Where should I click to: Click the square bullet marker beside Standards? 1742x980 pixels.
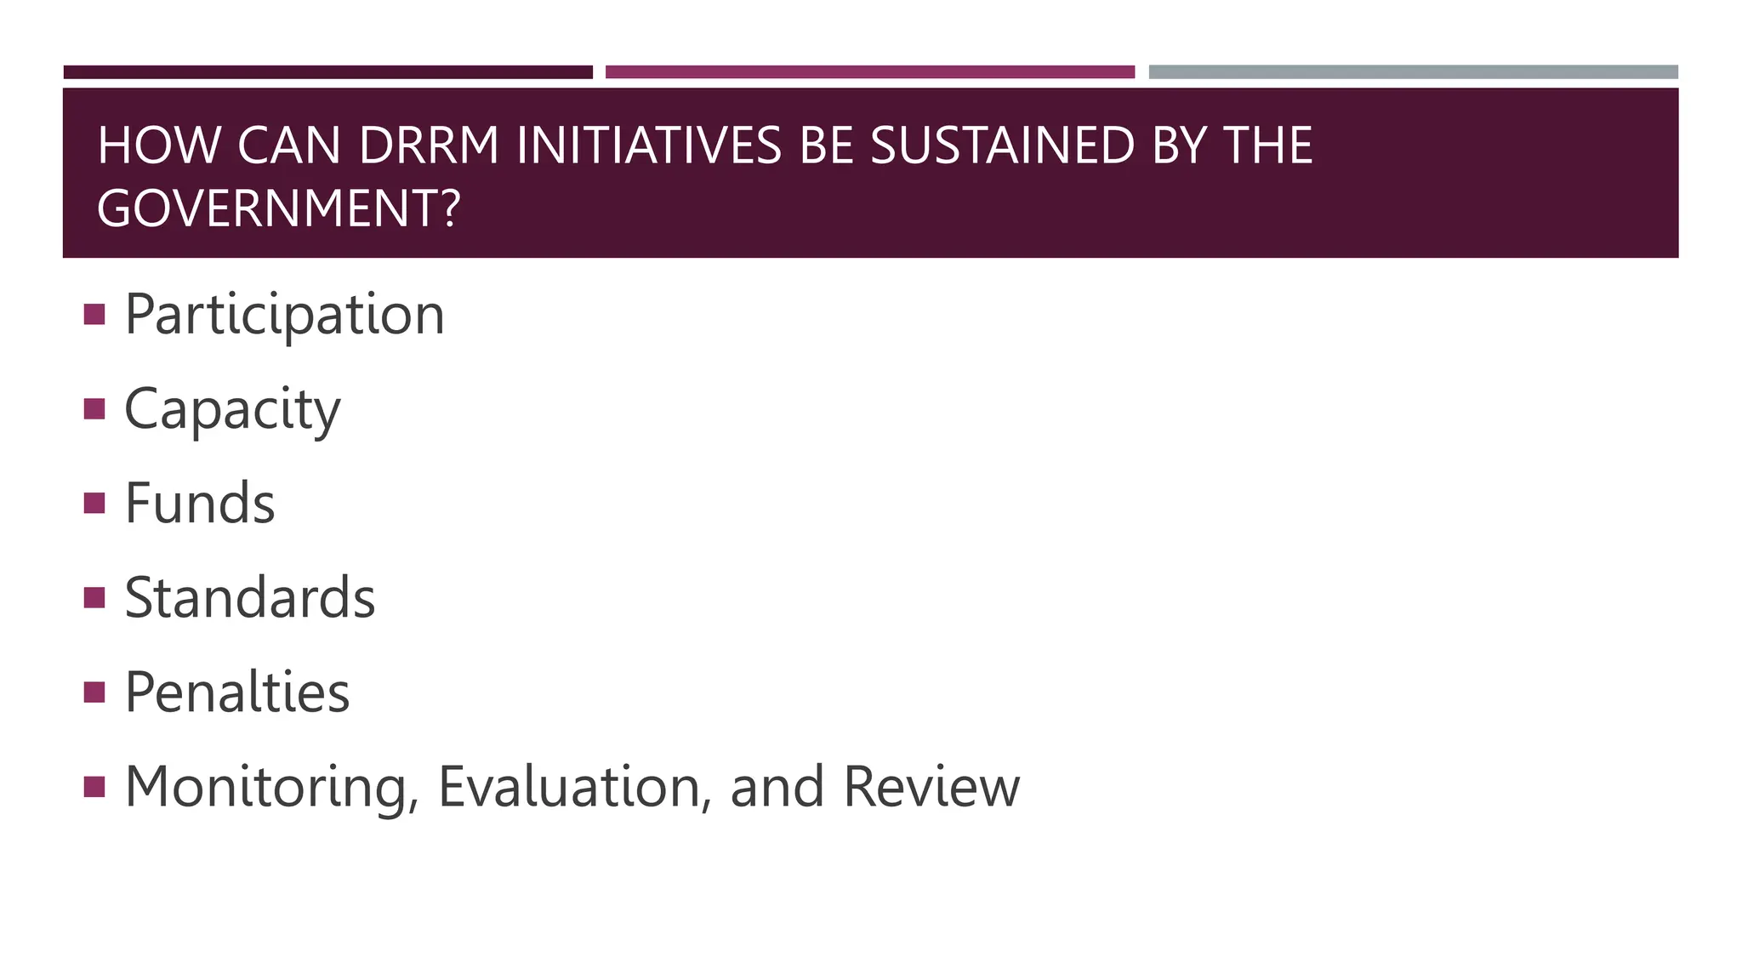pos(94,598)
